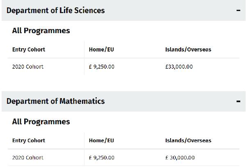
Task: Click Home/EU header in Mathematics table
Action: 101,140
